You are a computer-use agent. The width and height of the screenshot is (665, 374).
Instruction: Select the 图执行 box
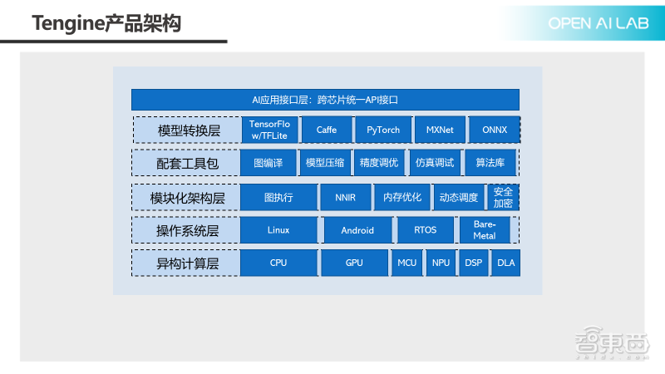point(278,198)
